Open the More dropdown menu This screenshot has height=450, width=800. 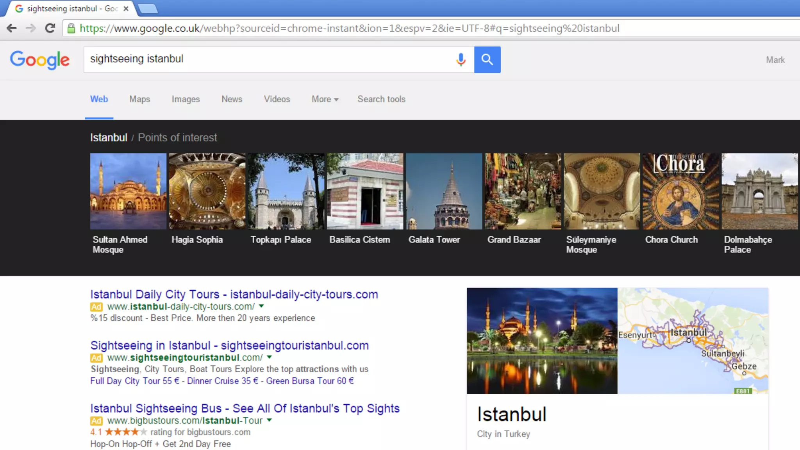[325, 99]
